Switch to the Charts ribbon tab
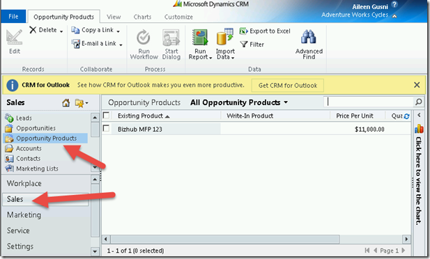The height and width of the screenshot is (259, 430). pos(142,17)
